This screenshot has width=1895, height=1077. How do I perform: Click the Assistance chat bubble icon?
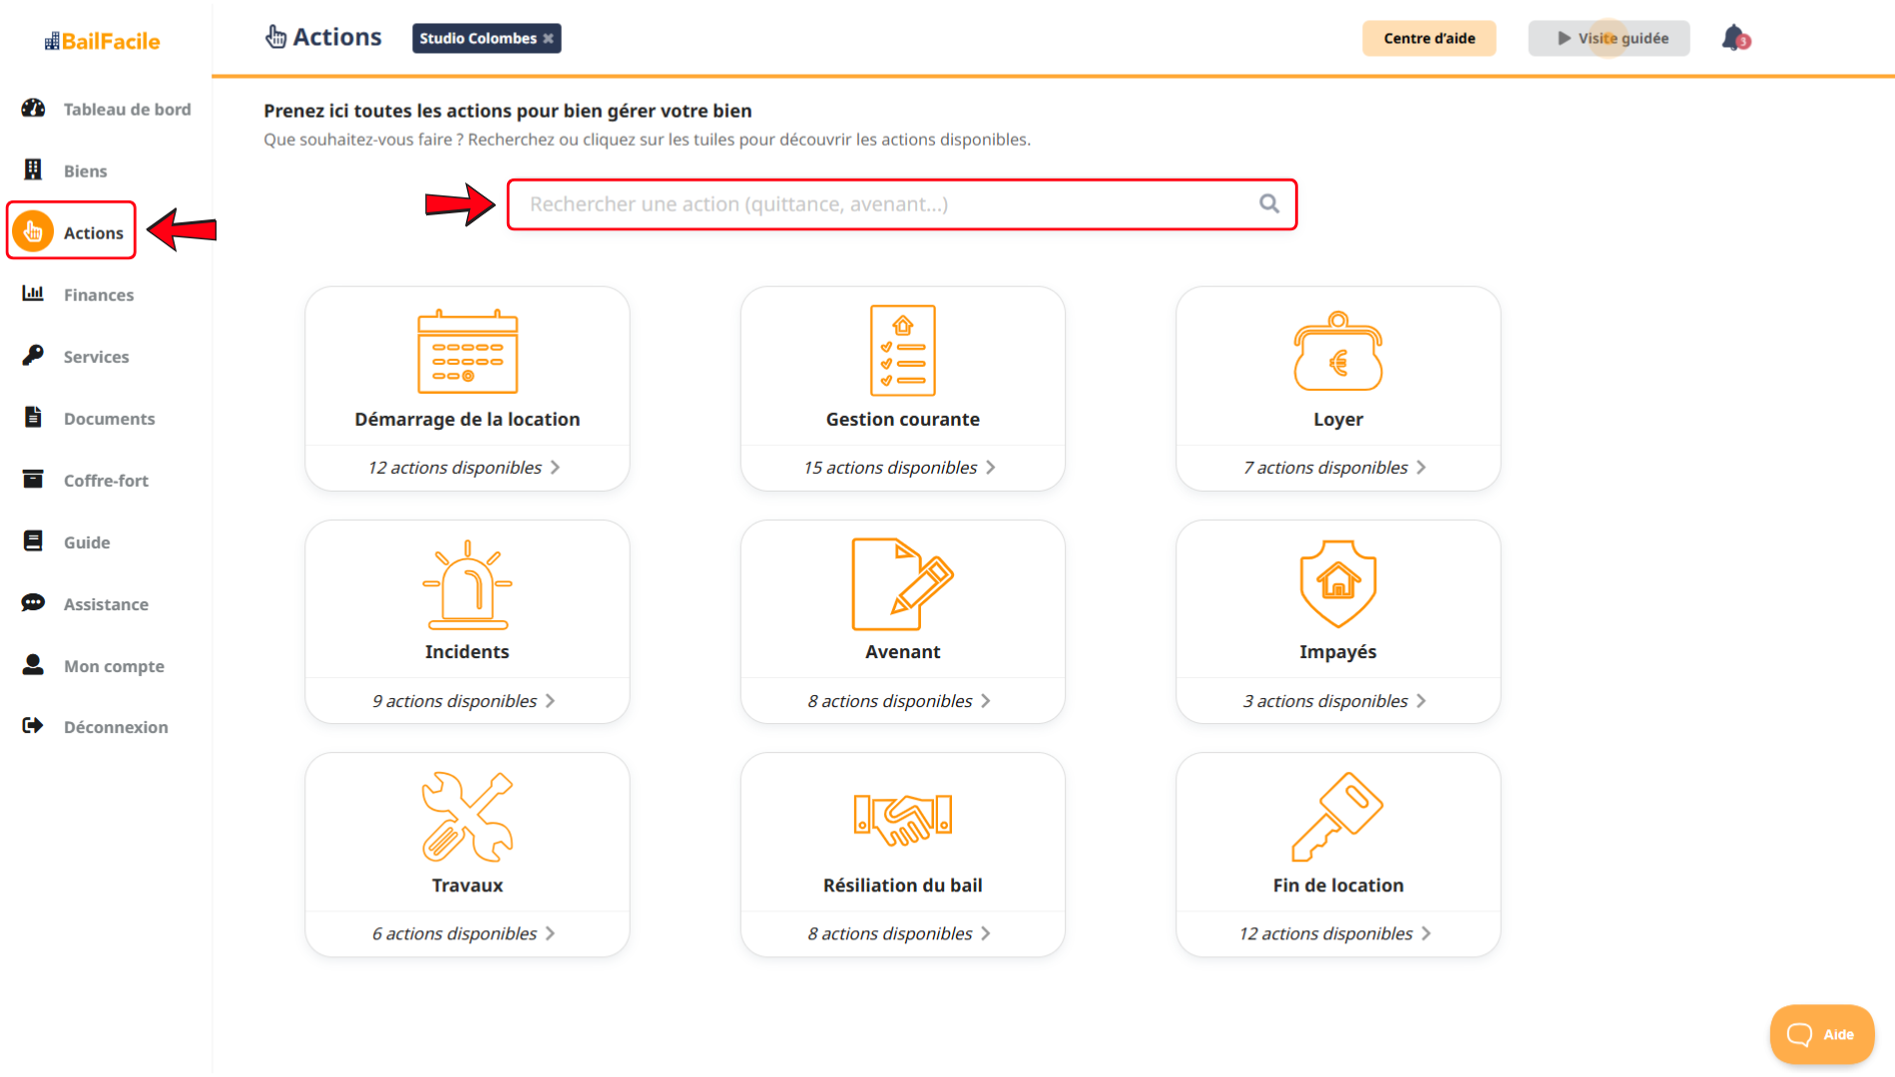(33, 603)
